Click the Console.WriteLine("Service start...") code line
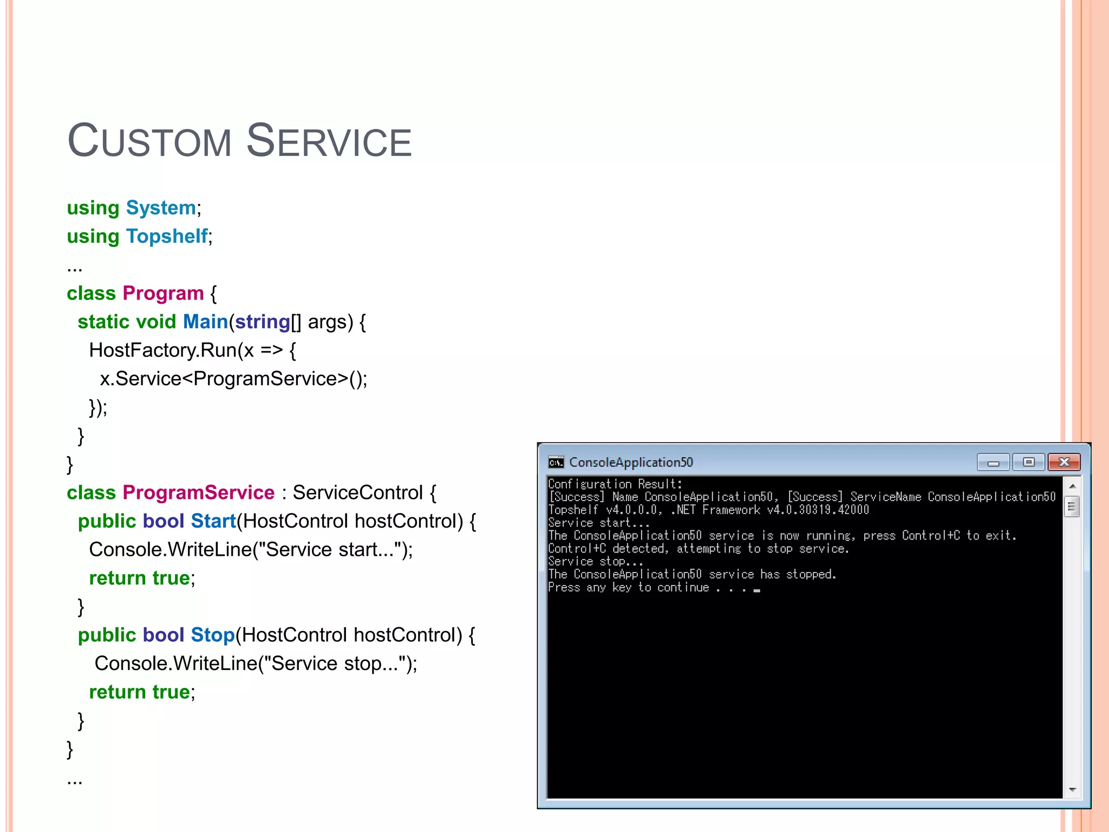1109x832 pixels. 251,550
